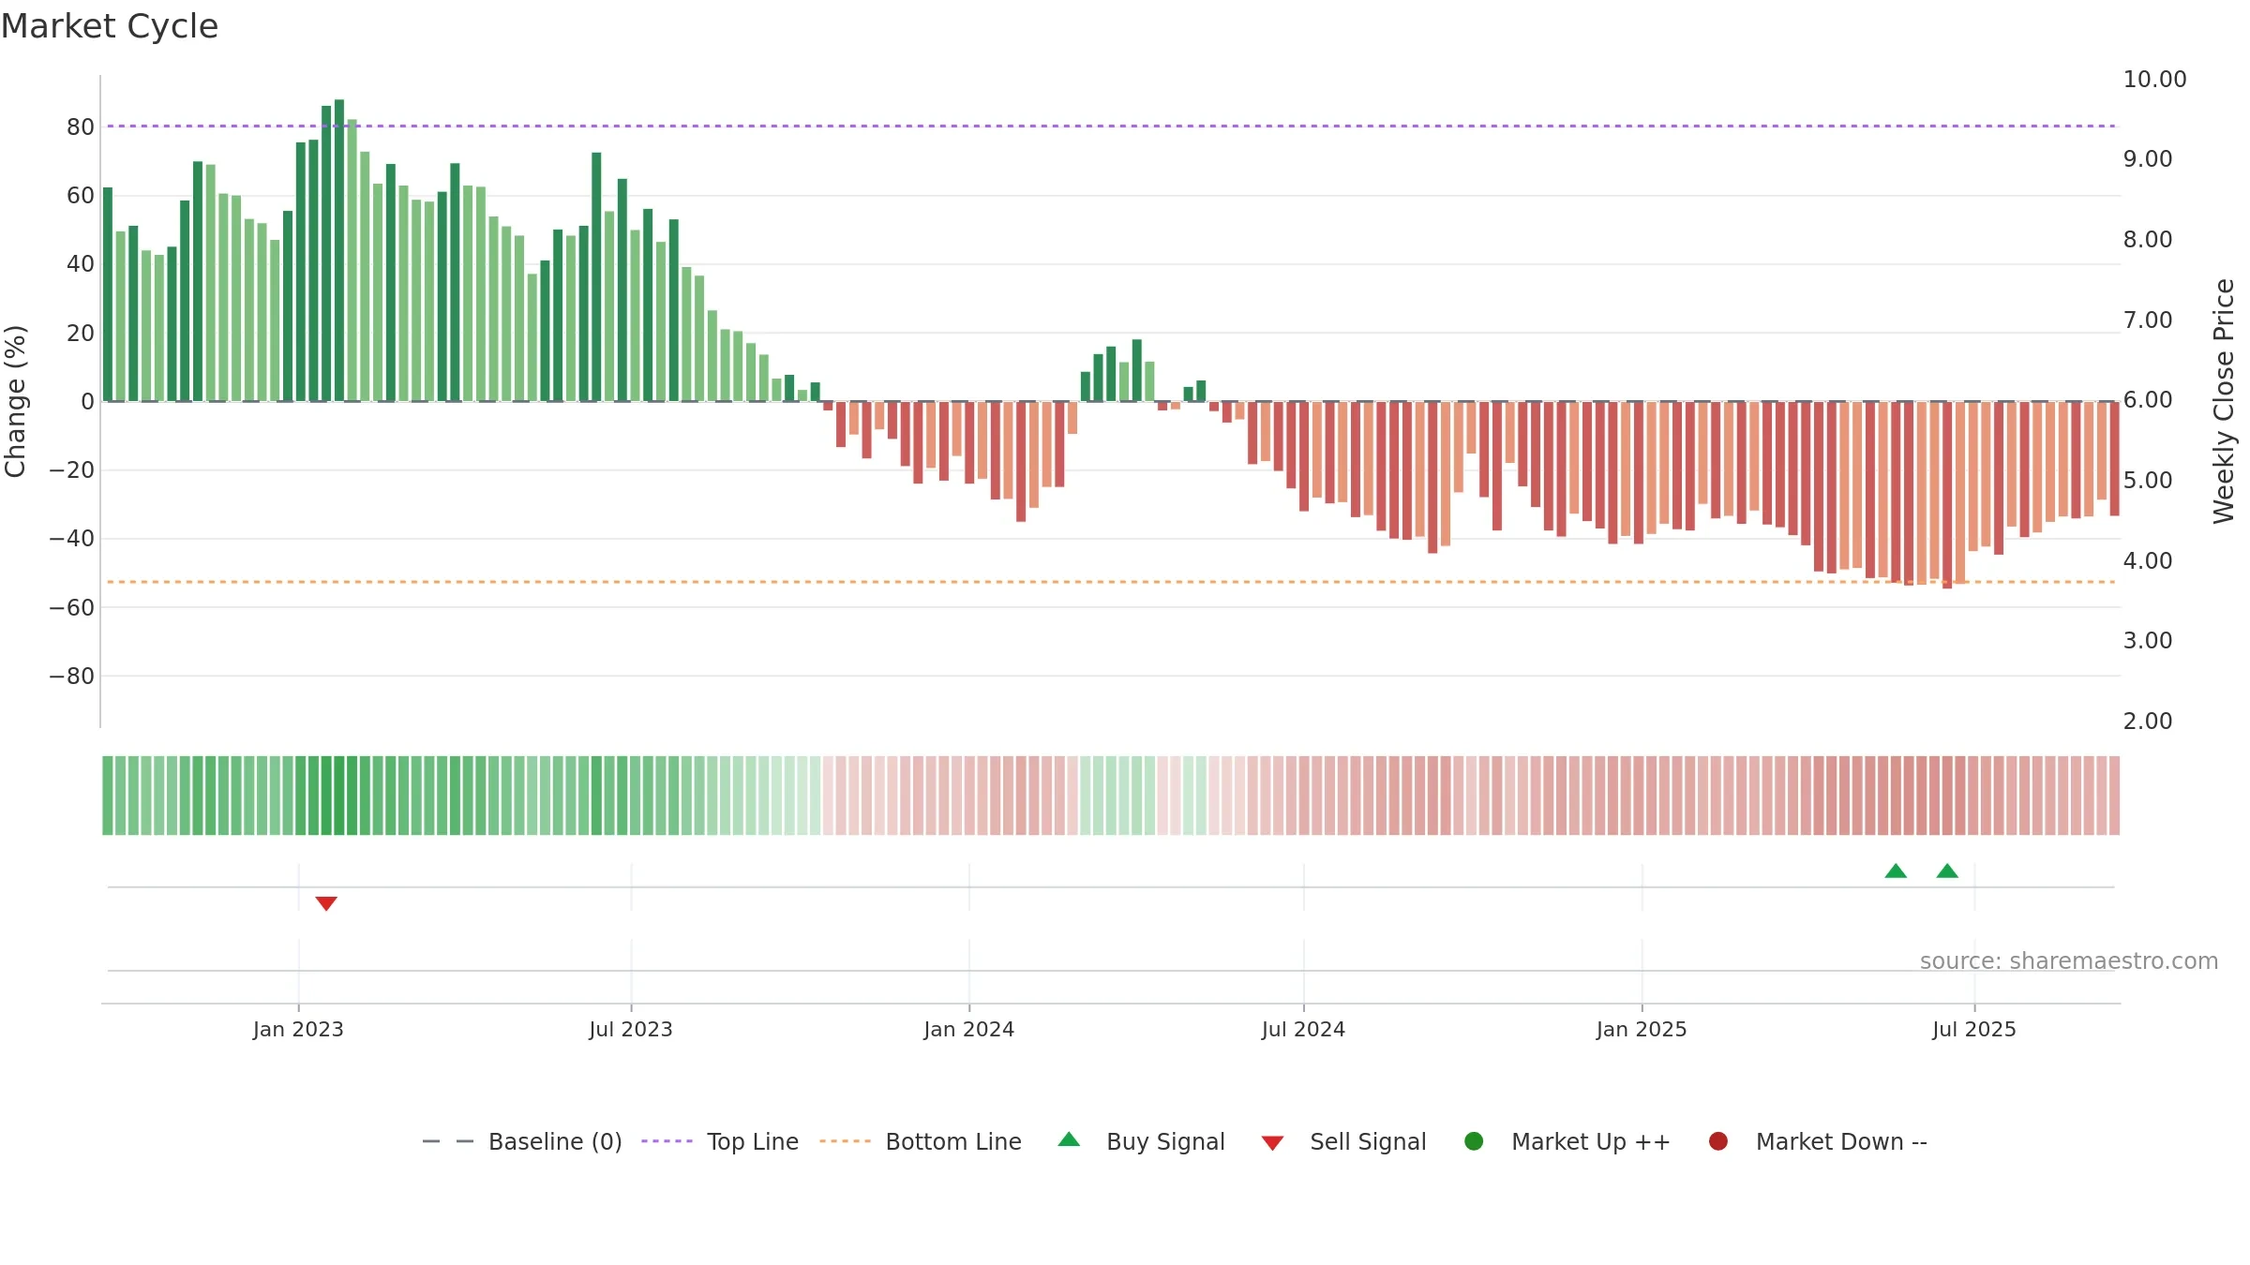Toggle the Baseline (0) legend entry
The image size is (2250, 1265).
[x=522, y=1141]
